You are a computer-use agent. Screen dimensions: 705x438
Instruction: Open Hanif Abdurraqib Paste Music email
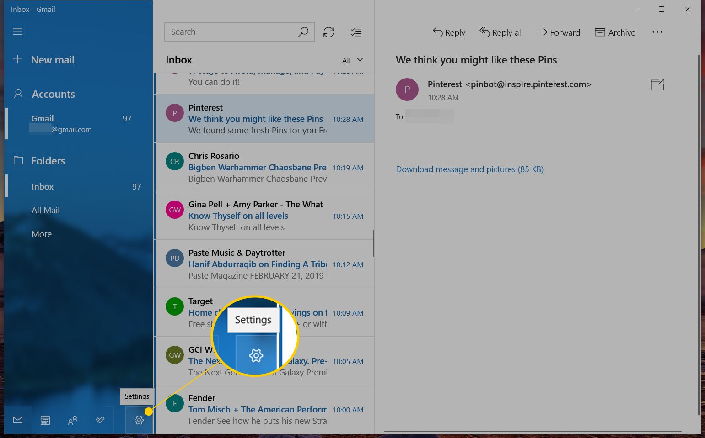point(265,264)
